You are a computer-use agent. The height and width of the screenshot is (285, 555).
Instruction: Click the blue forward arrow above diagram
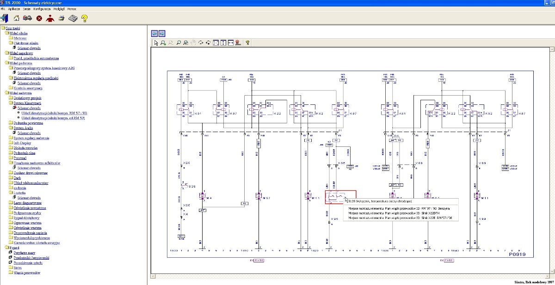pos(162,33)
